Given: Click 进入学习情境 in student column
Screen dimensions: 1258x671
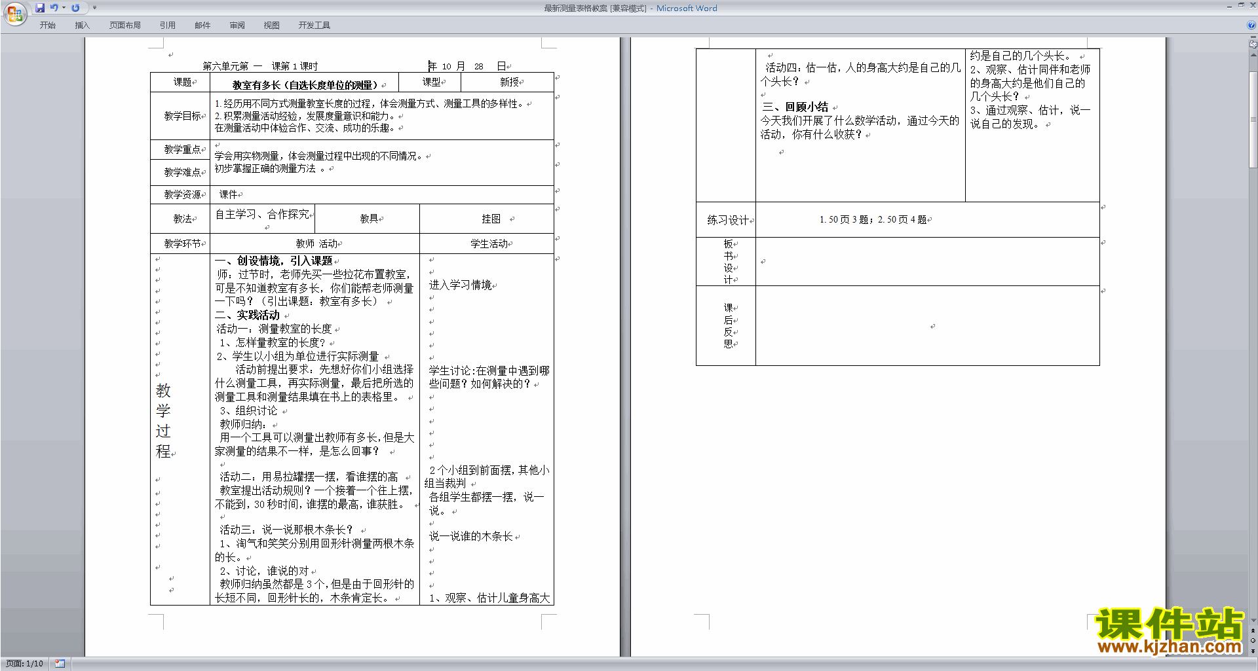Looking at the screenshot, I should (460, 285).
